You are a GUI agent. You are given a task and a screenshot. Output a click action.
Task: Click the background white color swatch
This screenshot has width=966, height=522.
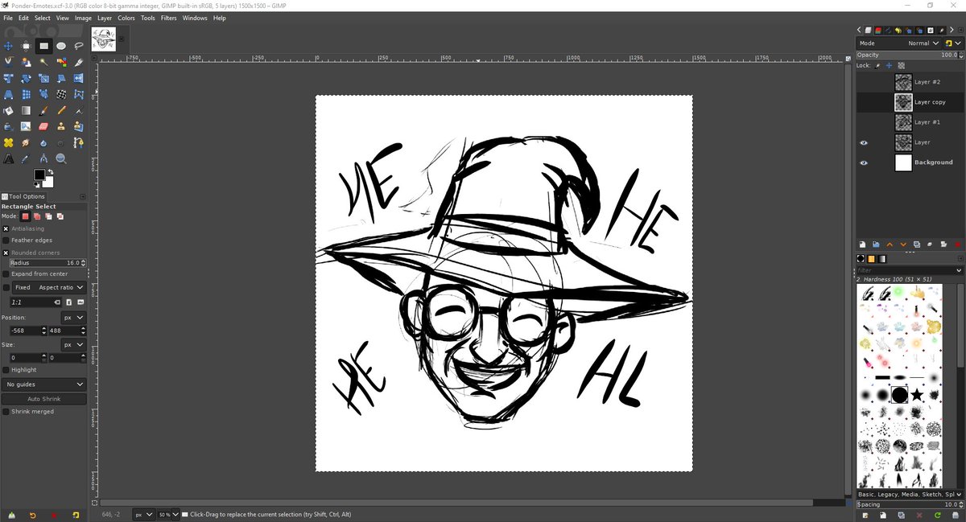(x=49, y=183)
